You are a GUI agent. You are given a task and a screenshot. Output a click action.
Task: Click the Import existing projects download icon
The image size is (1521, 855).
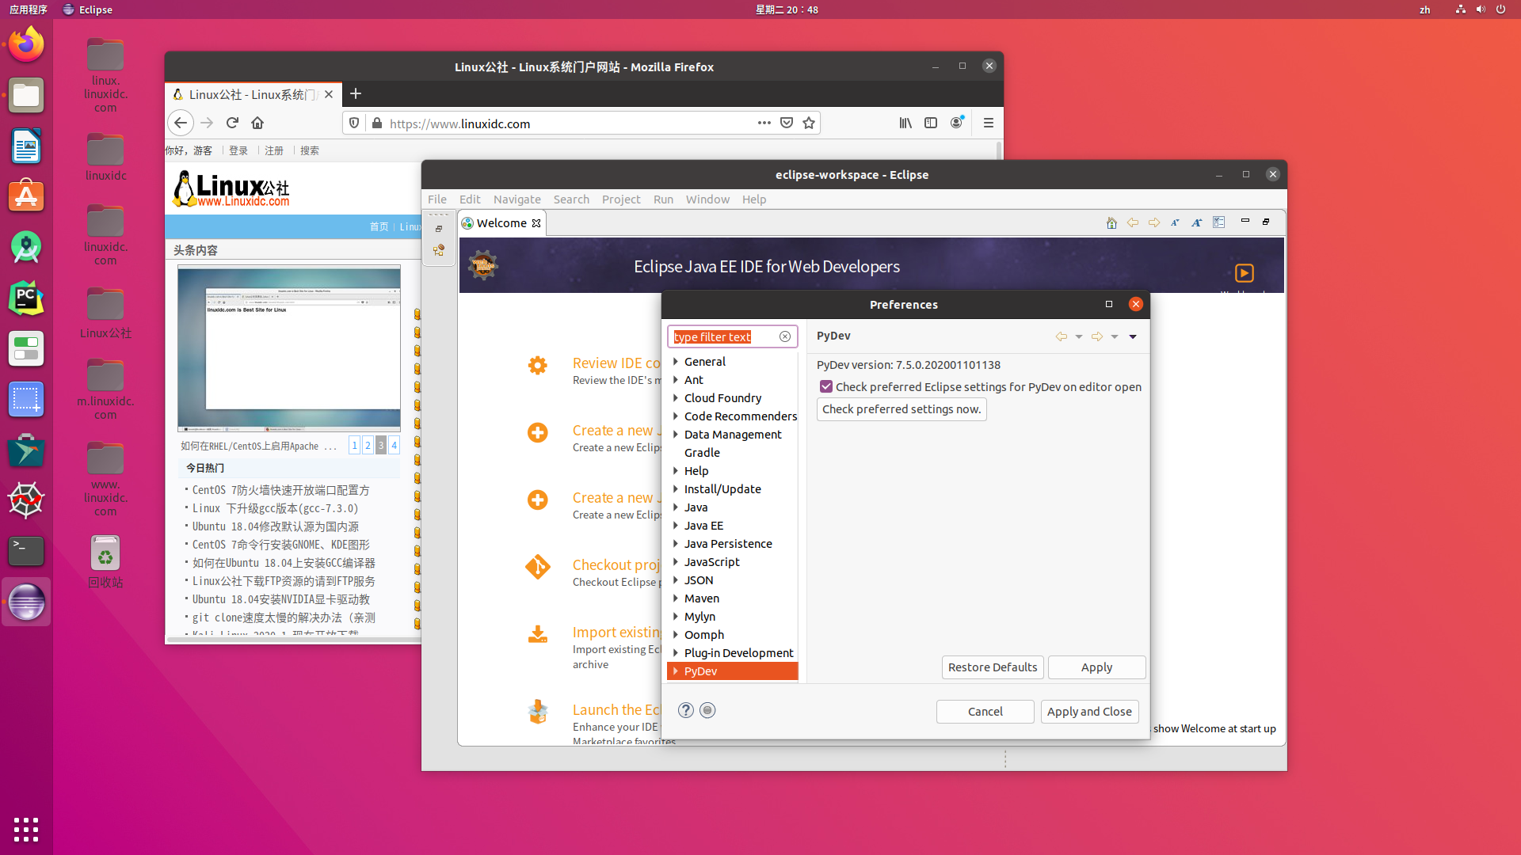pyautogui.click(x=538, y=634)
